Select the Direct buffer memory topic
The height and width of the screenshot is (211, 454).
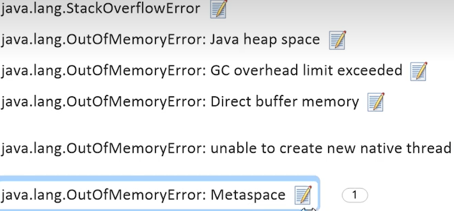pyautogui.click(x=180, y=102)
